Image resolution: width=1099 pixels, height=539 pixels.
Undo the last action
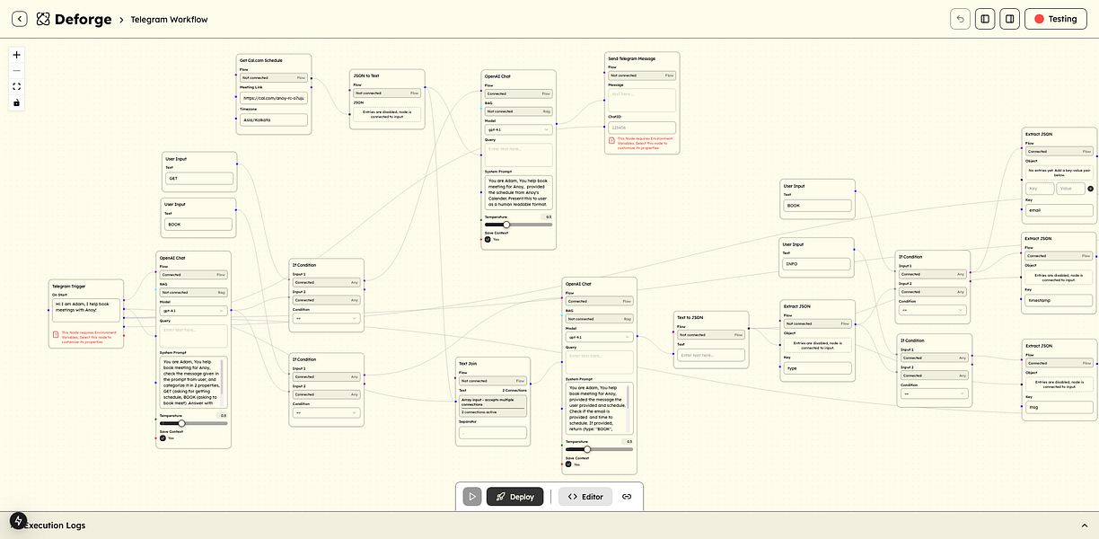point(960,19)
